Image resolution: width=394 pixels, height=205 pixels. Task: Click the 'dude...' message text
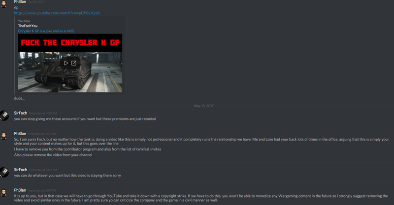(x=19, y=98)
